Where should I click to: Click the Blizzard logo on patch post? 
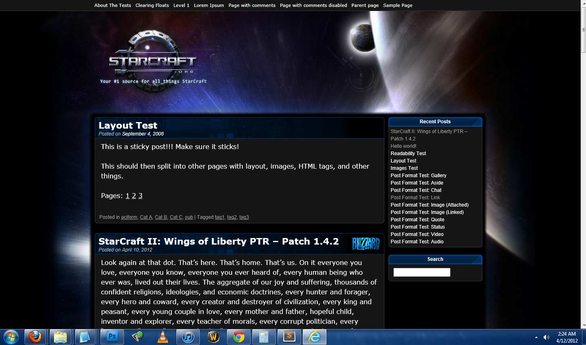click(366, 244)
